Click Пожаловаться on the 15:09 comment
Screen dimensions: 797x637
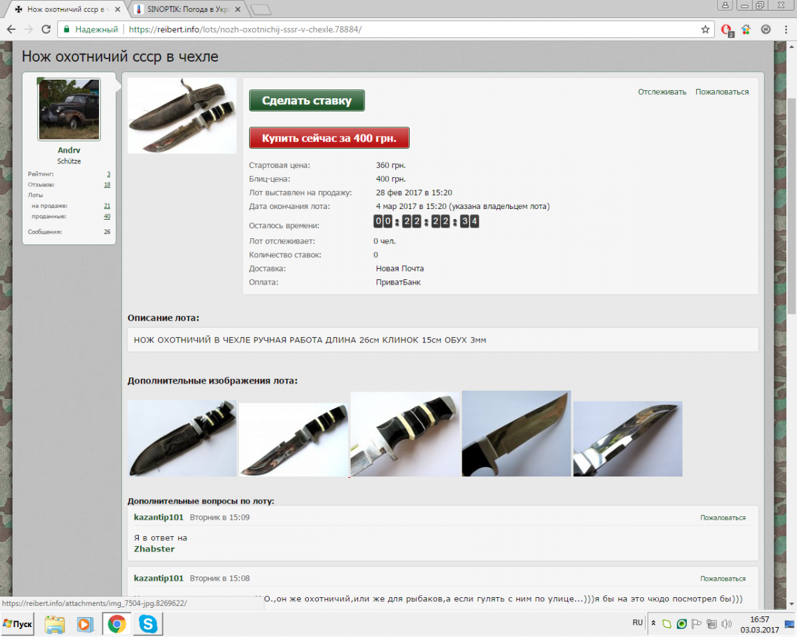coord(723,518)
